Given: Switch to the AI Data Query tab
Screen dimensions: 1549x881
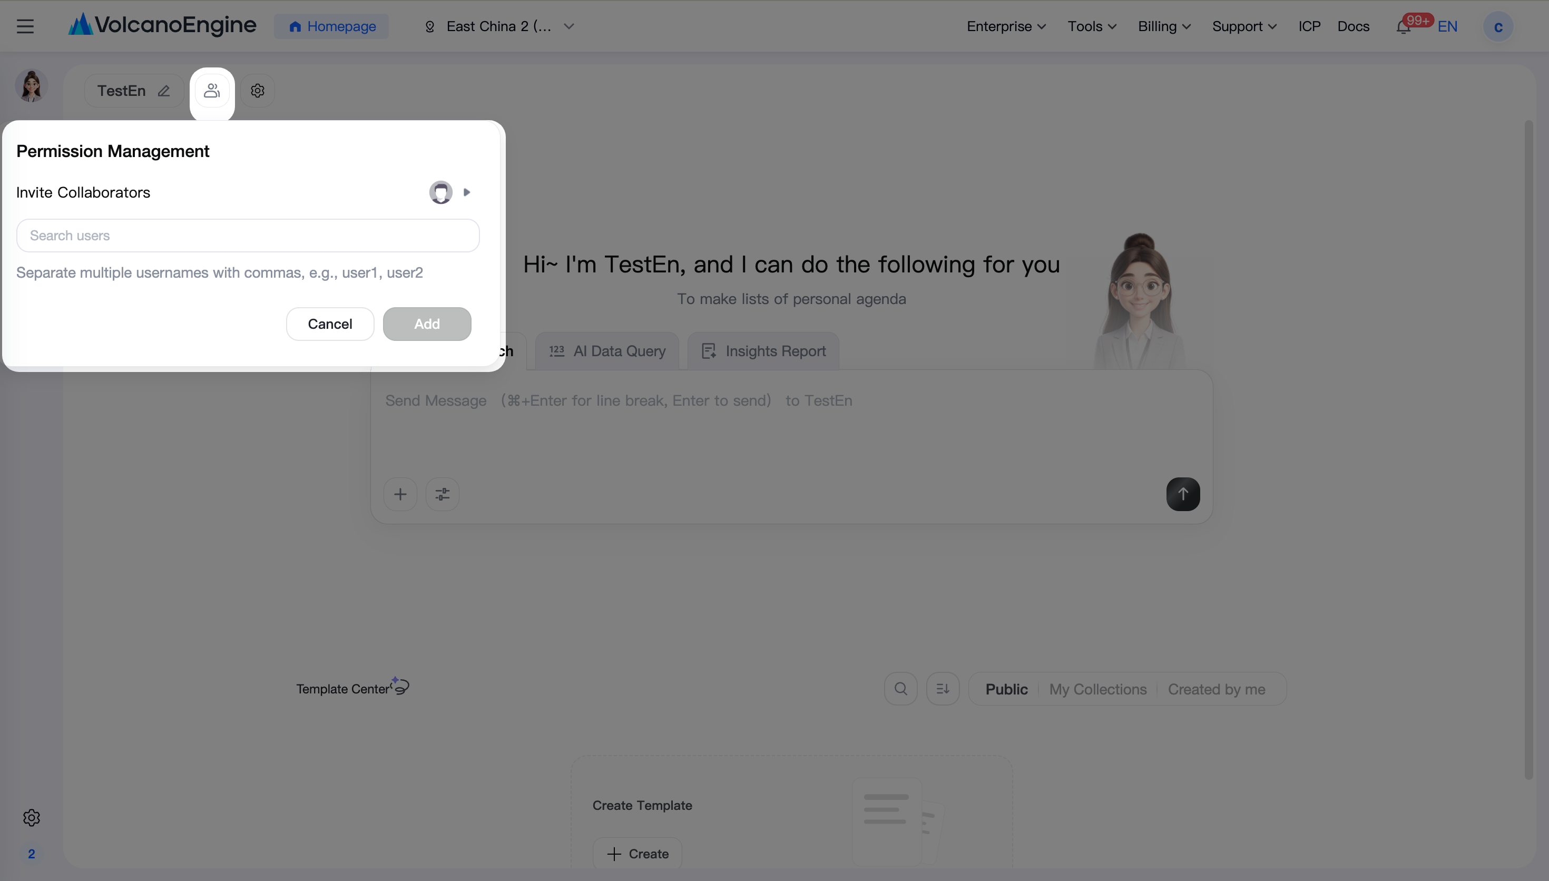Looking at the screenshot, I should tap(607, 351).
